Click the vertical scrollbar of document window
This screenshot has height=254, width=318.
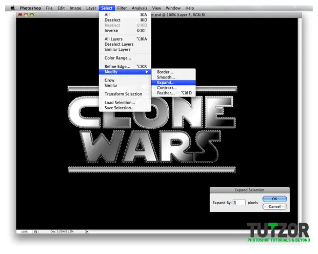[300, 123]
